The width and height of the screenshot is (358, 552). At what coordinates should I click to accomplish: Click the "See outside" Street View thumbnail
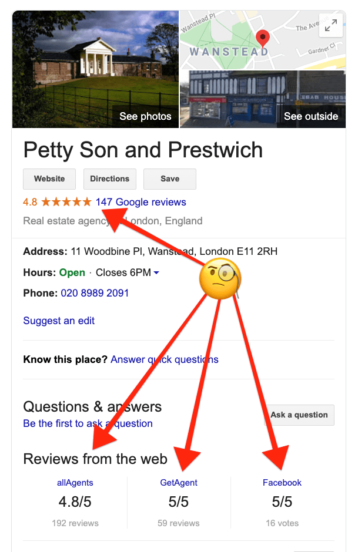coord(310,116)
